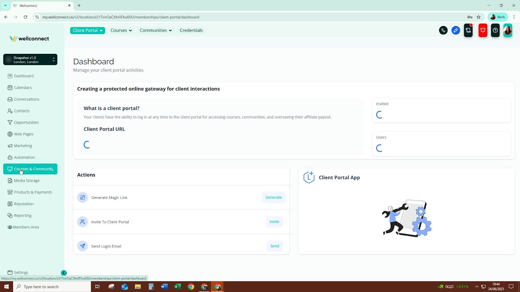
Task: Launch Excel from the taskbar
Action: [177, 286]
